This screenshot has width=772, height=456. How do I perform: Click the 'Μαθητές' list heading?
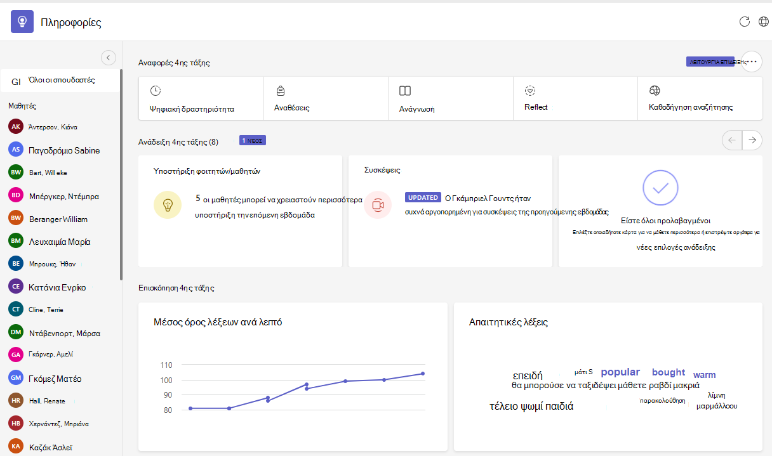(x=22, y=107)
